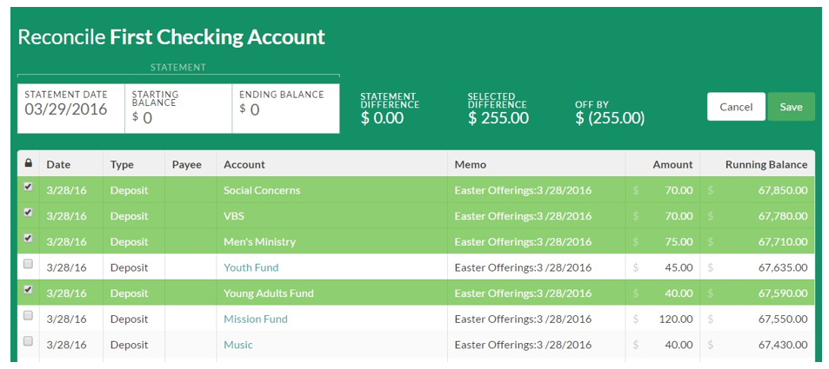The image size is (829, 369).
Task: Uncheck the VBS deposit checkbox
Action: [29, 213]
